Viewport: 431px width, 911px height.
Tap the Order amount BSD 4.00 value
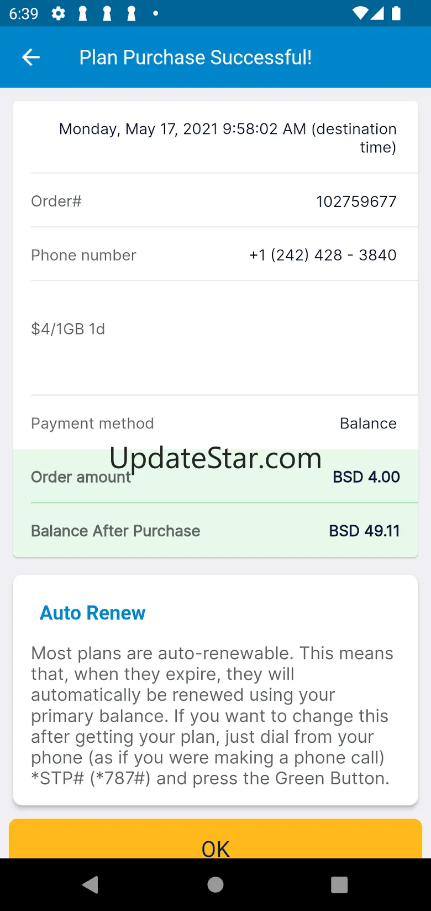pyautogui.click(x=366, y=477)
